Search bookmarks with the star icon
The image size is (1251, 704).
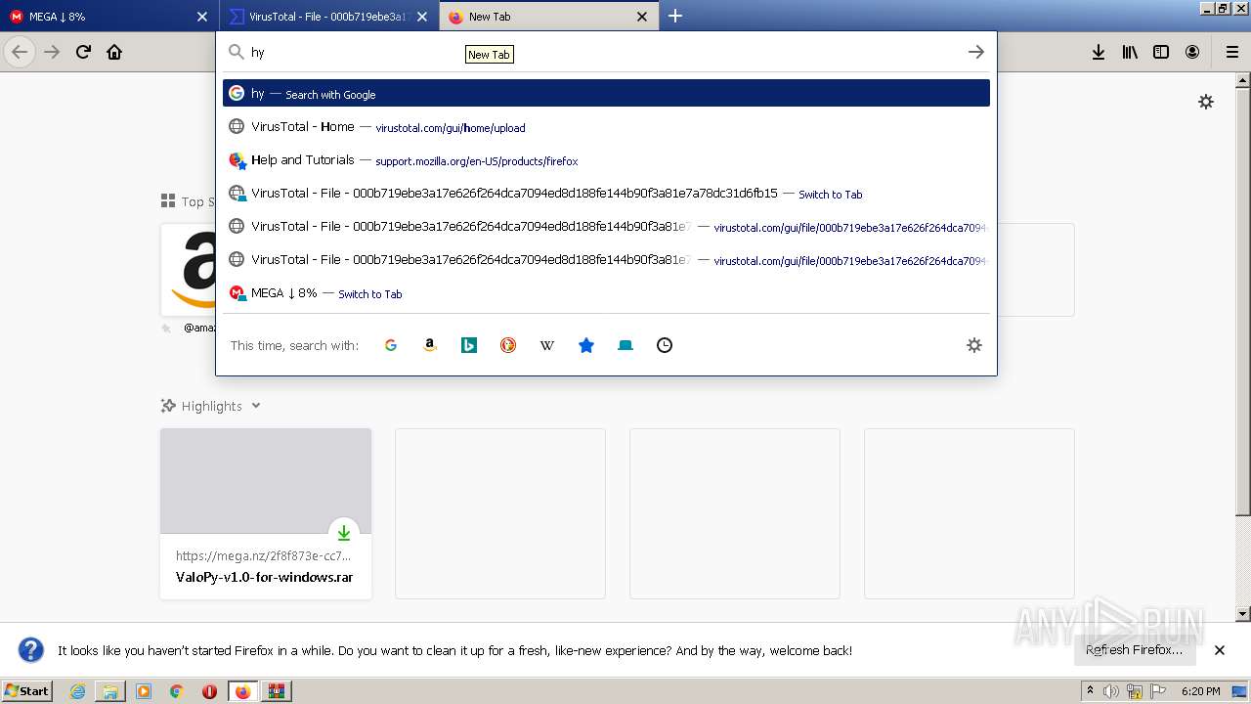tap(586, 345)
